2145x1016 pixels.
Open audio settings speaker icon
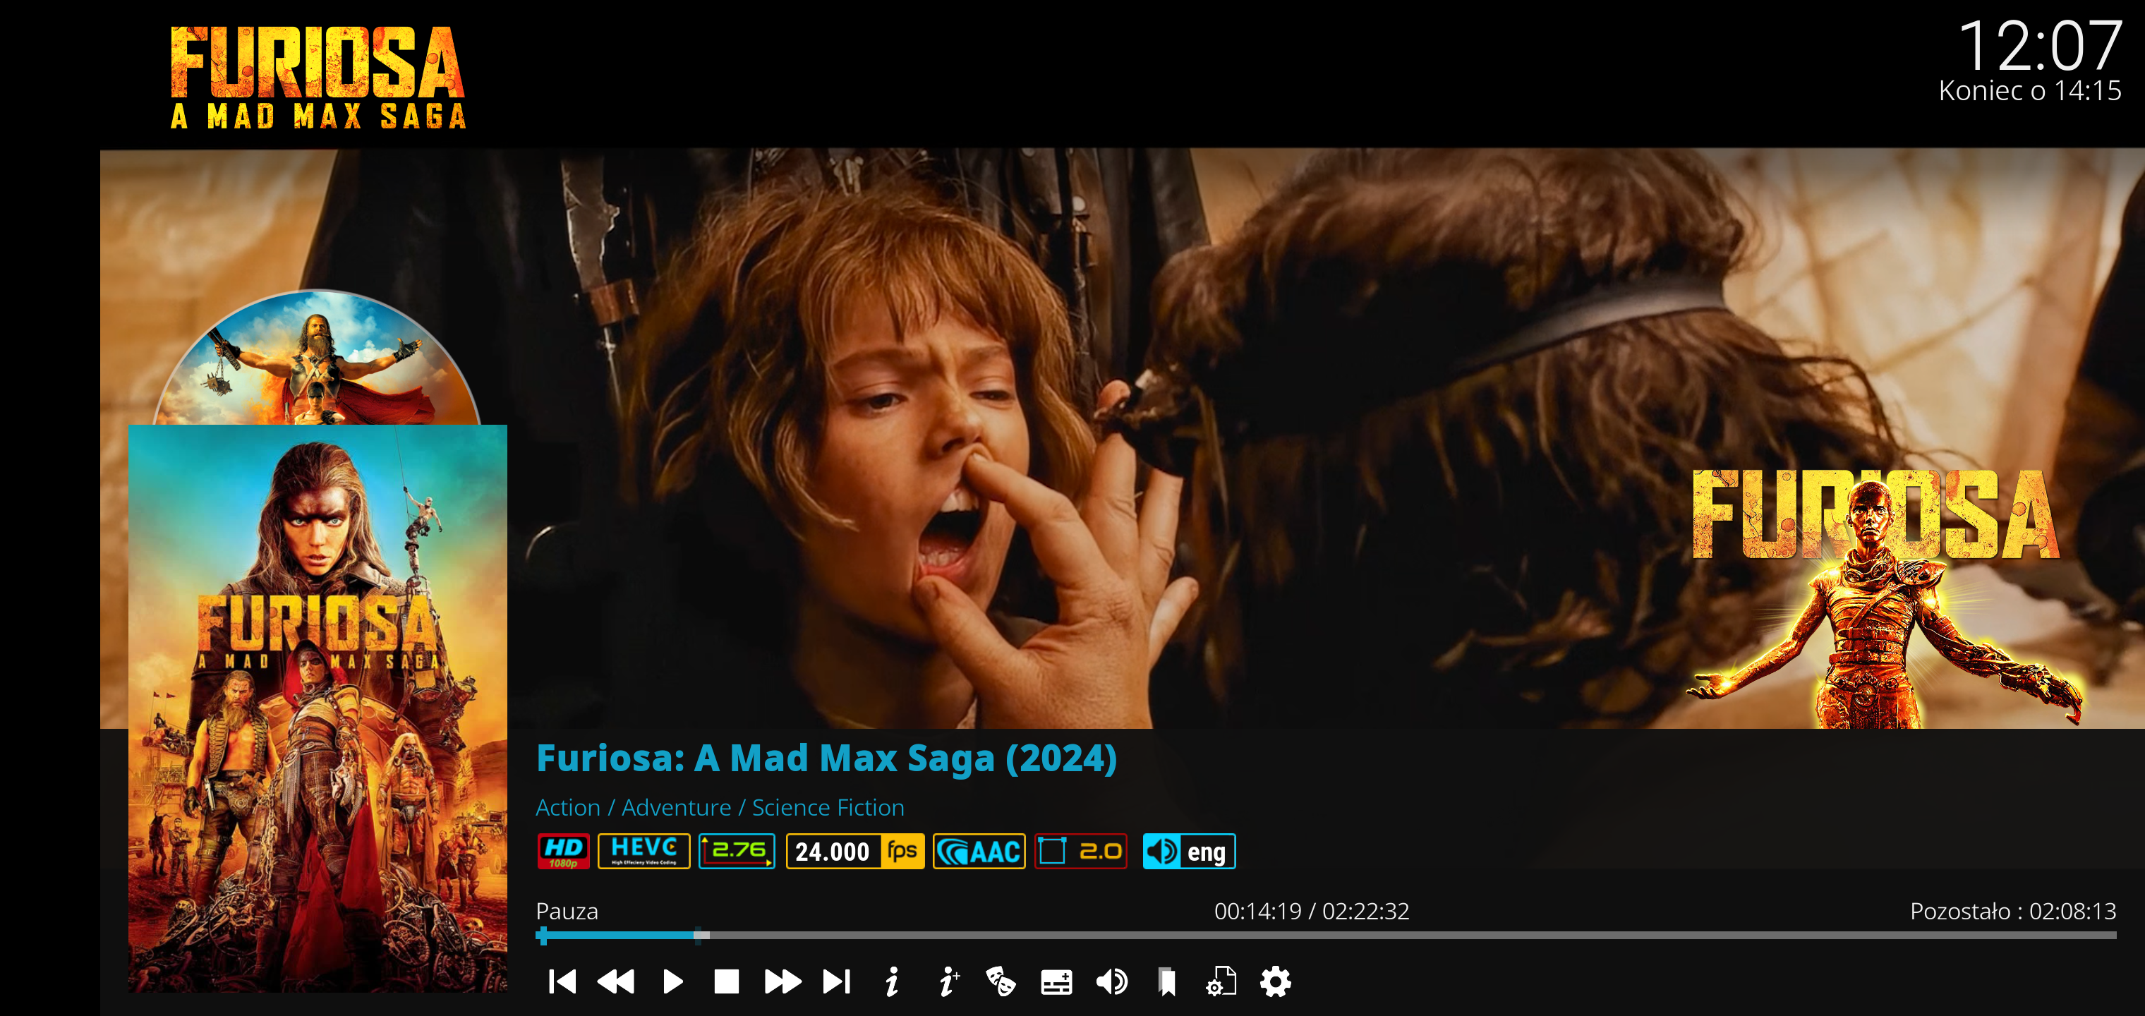point(1111,982)
